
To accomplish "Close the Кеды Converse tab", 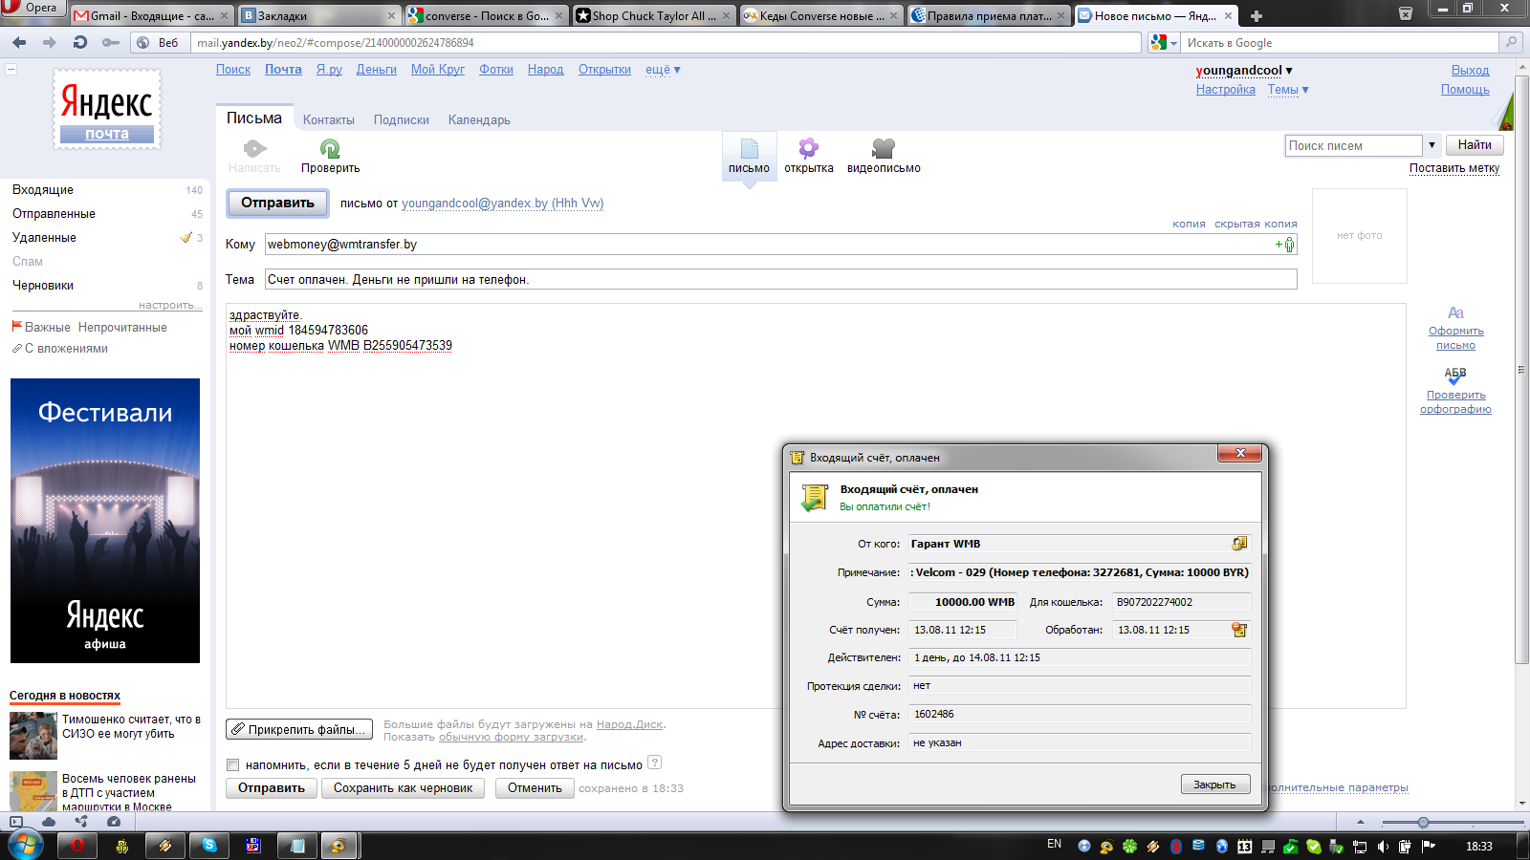I will pos(893,16).
